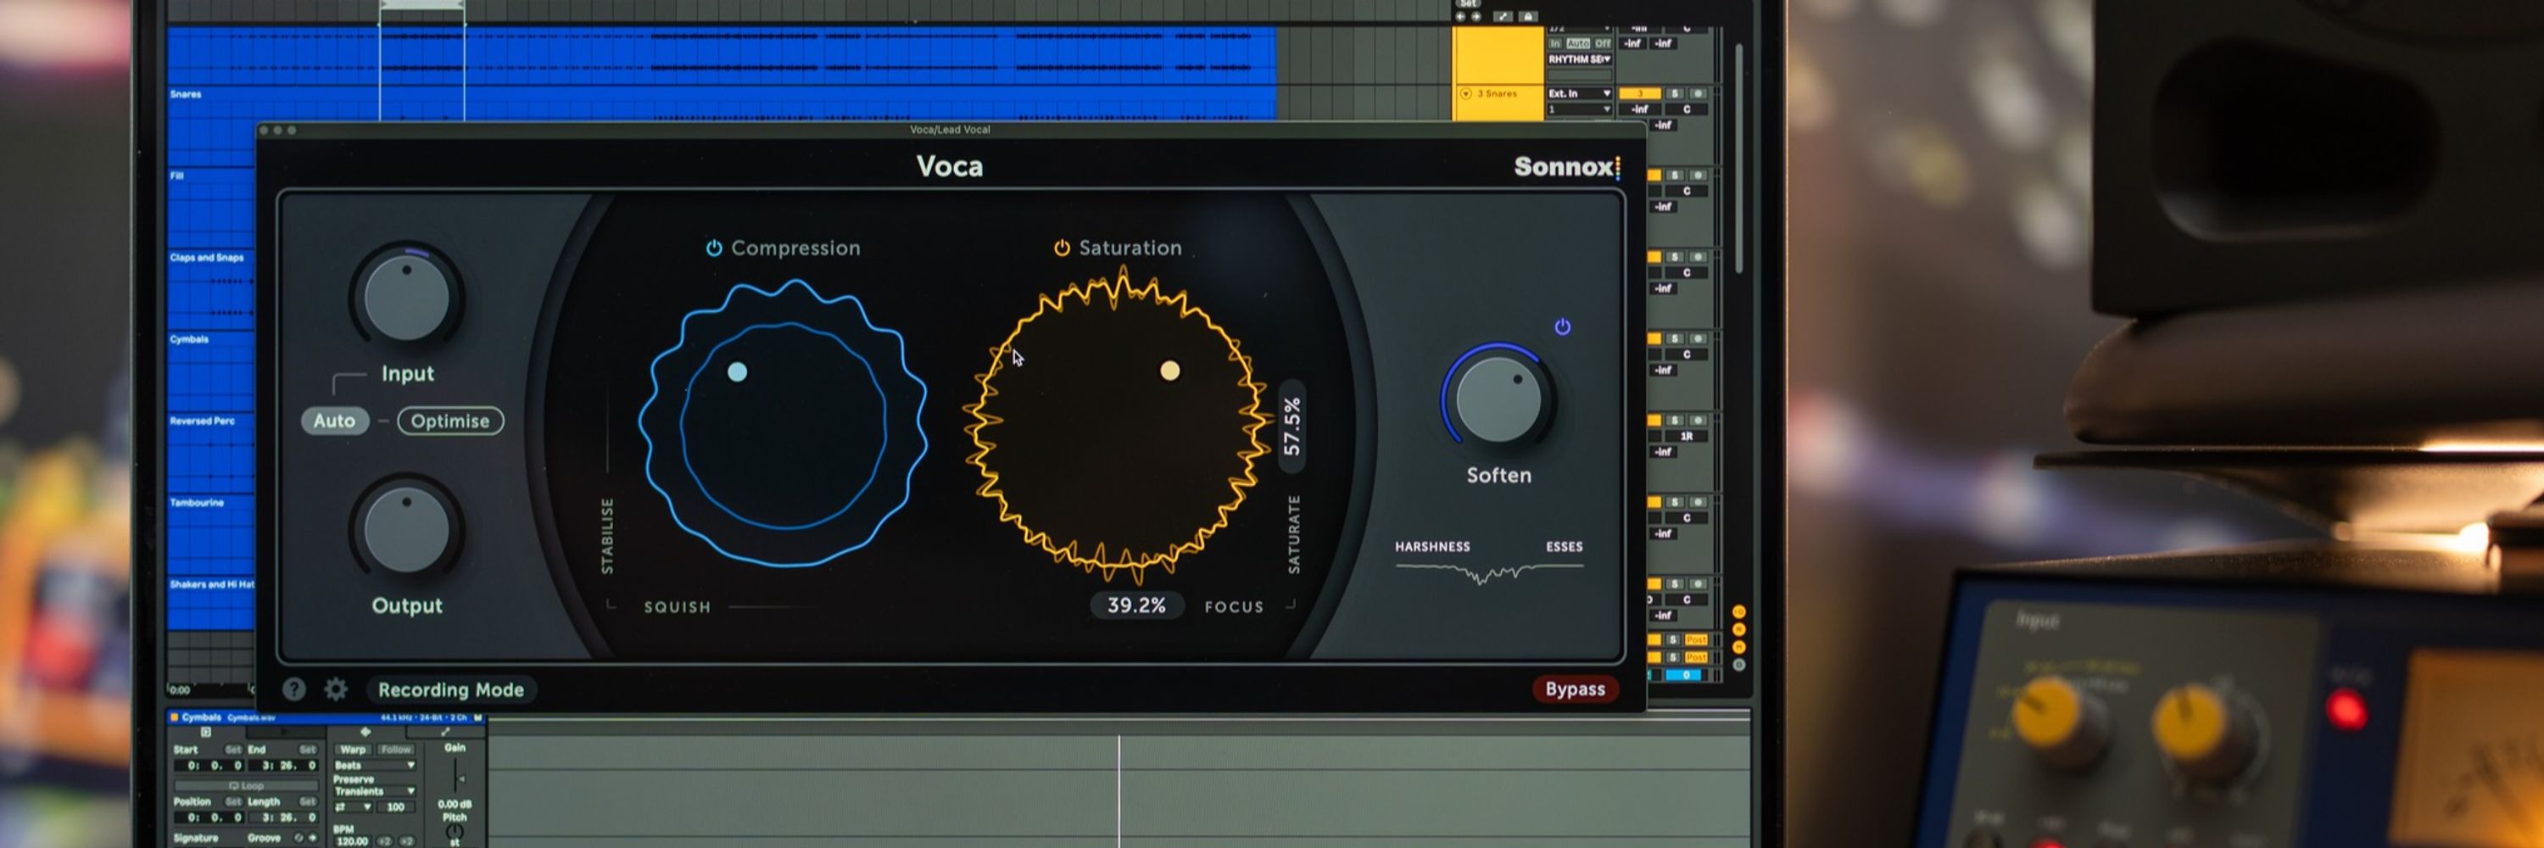This screenshot has height=848, width=2544.
Task: Toggle the lock envelopes padlock icon
Action: tap(1529, 17)
